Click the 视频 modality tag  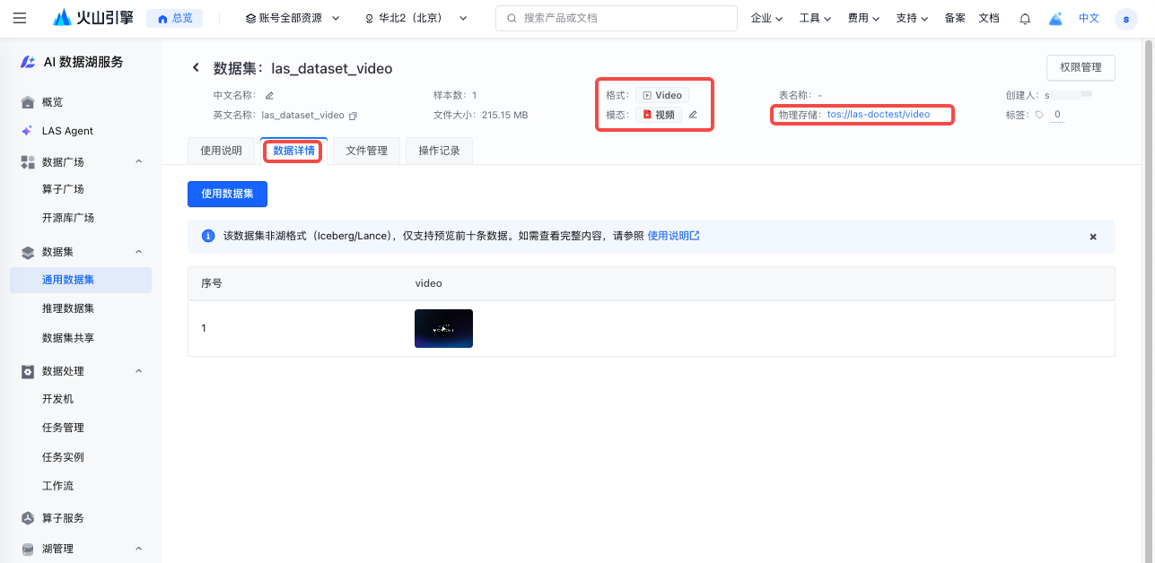[x=659, y=115]
